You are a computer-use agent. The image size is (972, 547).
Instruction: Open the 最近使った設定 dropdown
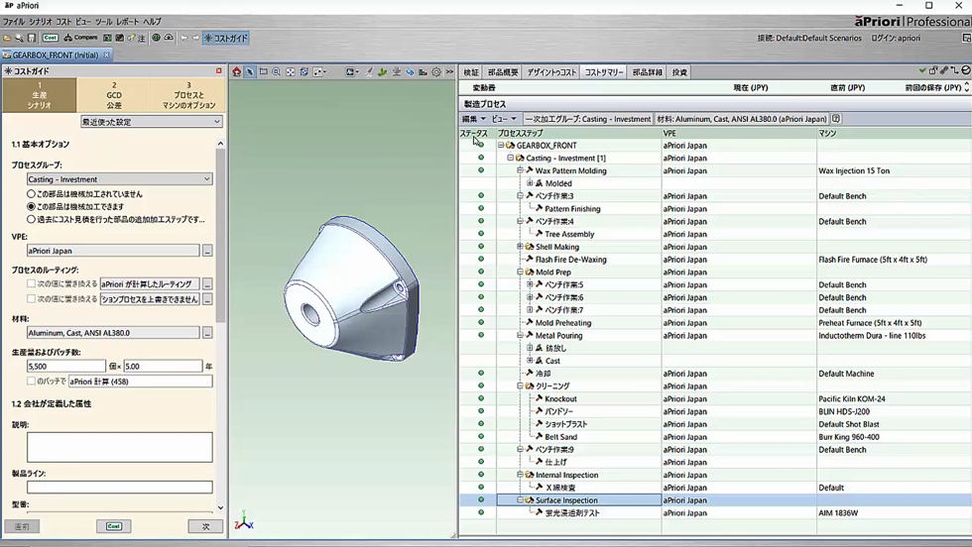point(151,122)
